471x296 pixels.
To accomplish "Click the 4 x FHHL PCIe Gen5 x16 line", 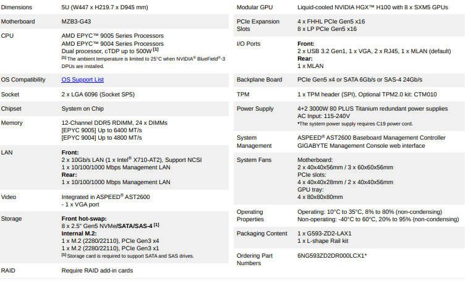I will (331, 22).
